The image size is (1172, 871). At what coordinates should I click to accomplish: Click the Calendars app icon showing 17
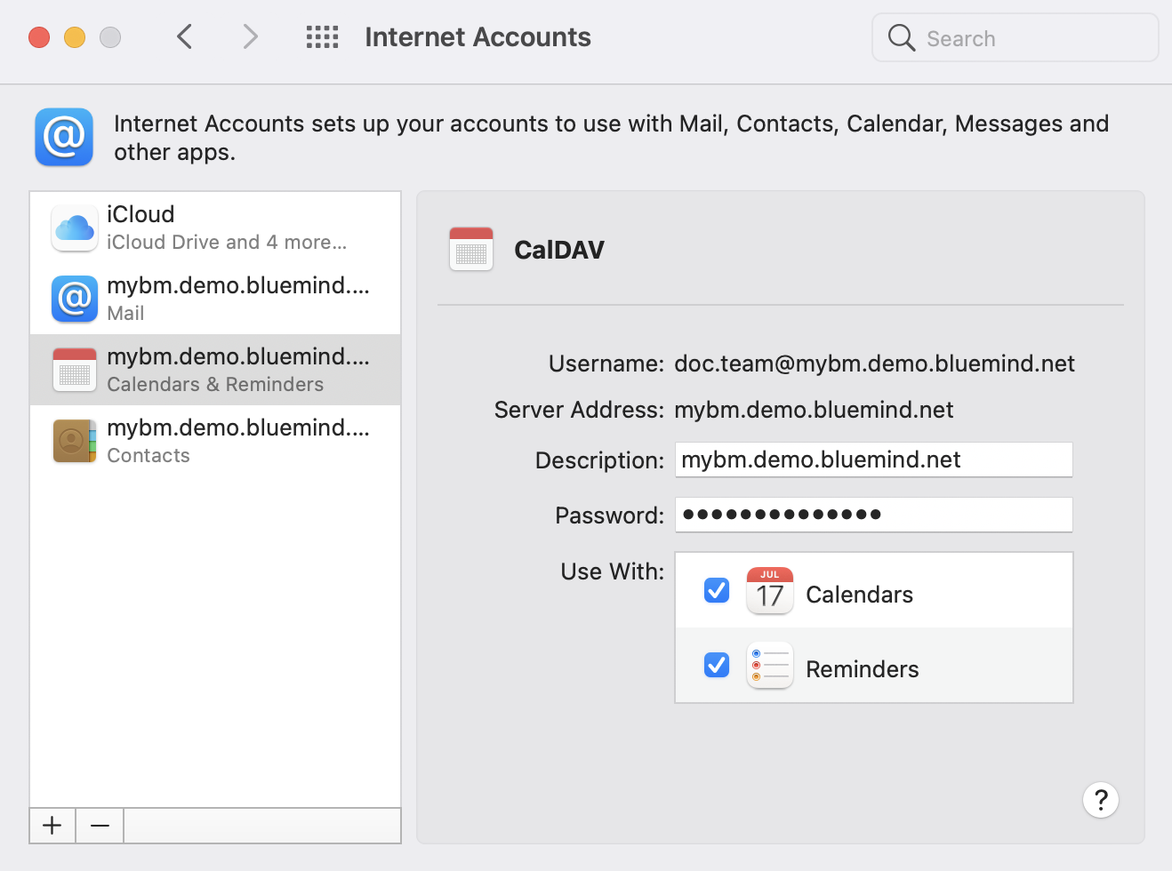click(x=769, y=591)
